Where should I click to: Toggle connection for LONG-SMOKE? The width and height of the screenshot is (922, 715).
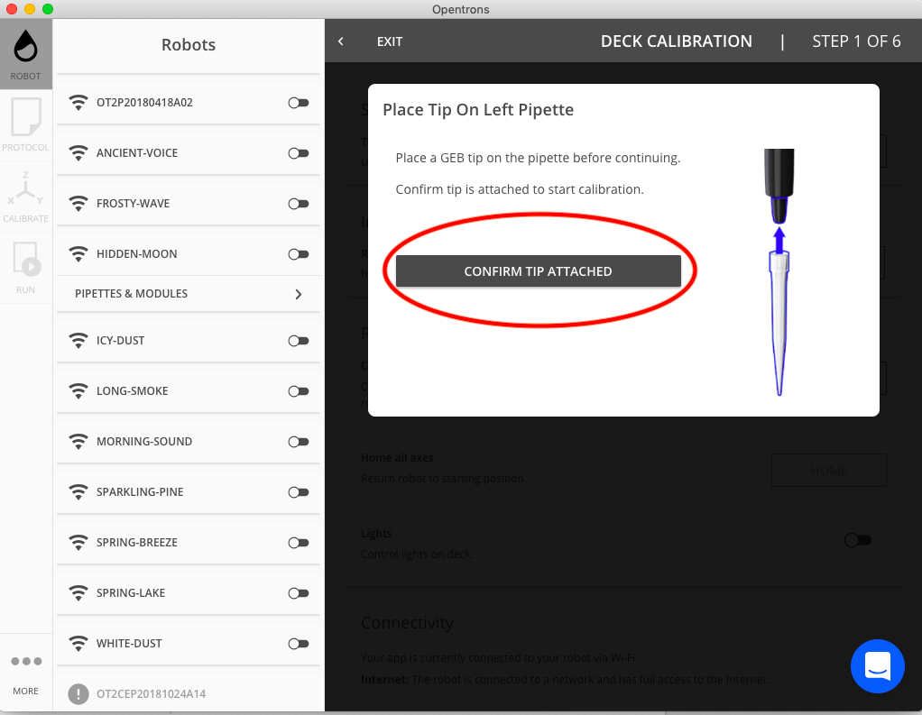(298, 391)
